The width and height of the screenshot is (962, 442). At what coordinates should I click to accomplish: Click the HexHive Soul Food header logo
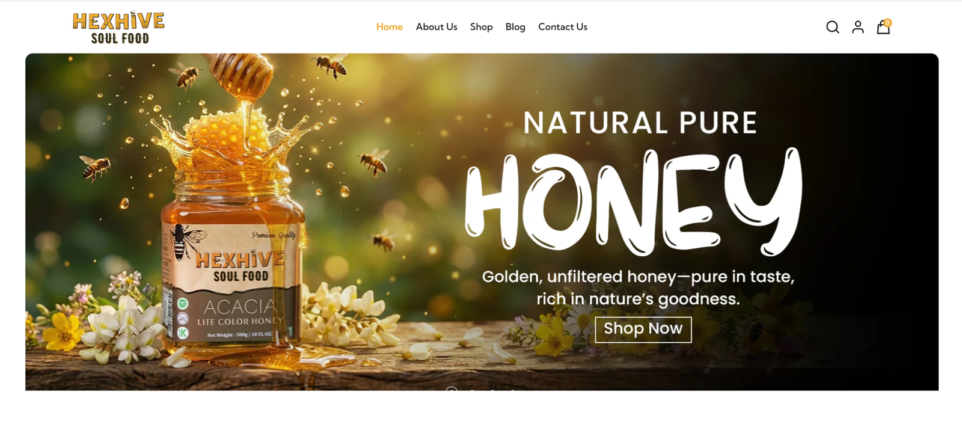pos(119,28)
